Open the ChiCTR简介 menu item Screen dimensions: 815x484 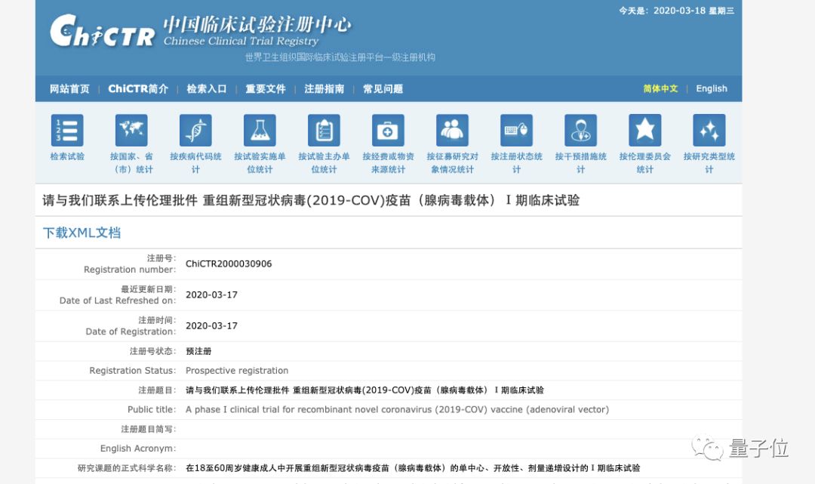point(138,89)
